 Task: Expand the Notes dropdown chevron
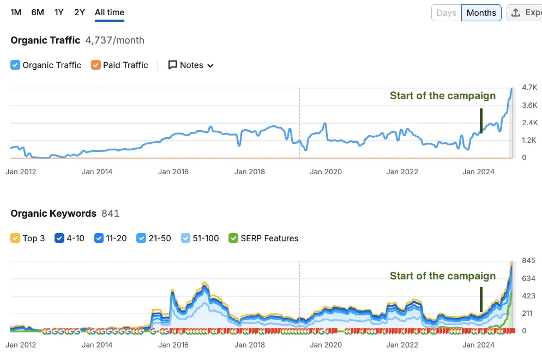pos(210,65)
